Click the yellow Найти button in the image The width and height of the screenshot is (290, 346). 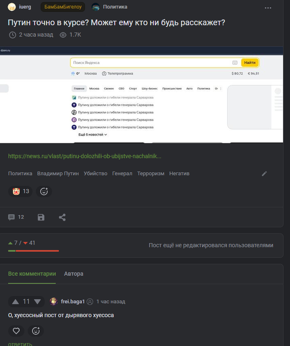pos(250,63)
